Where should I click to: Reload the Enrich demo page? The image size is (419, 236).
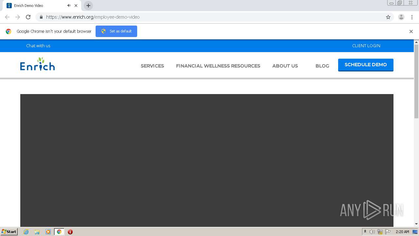(28, 17)
